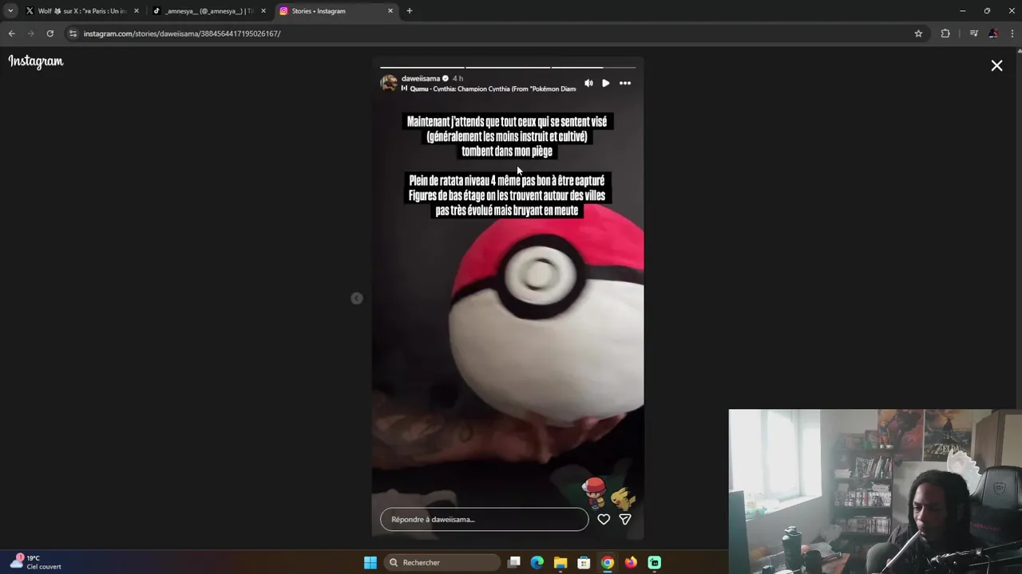Click the address bar URL
Viewport: 1022px width, 574px height.
click(x=182, y=33)
